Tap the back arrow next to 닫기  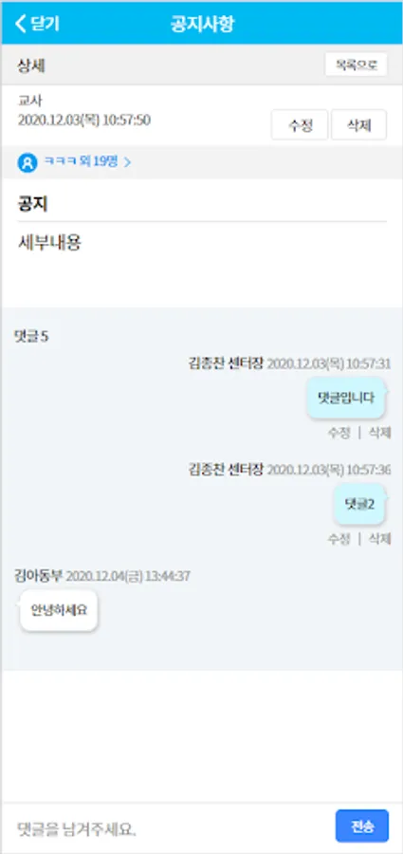(21, 24)
